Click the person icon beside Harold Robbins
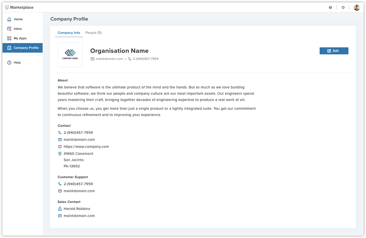Image resolution: width=366 pixels, height=238 pixels. tap(60, 208)
